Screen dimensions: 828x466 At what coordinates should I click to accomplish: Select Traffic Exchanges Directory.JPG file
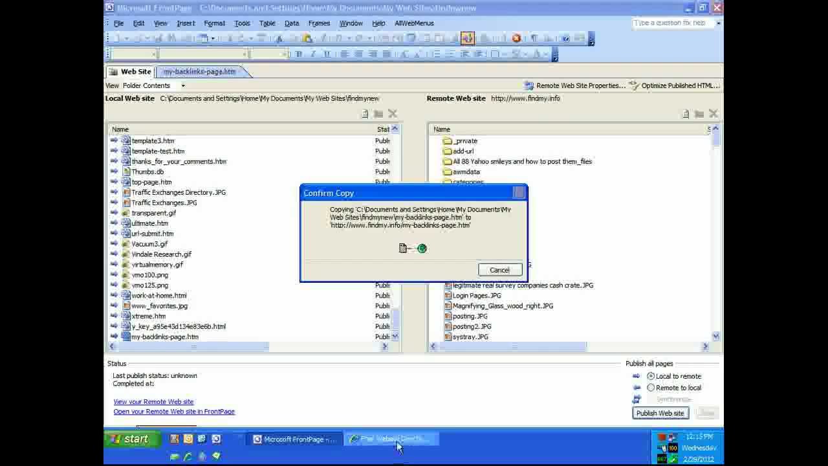pos(179,192)
